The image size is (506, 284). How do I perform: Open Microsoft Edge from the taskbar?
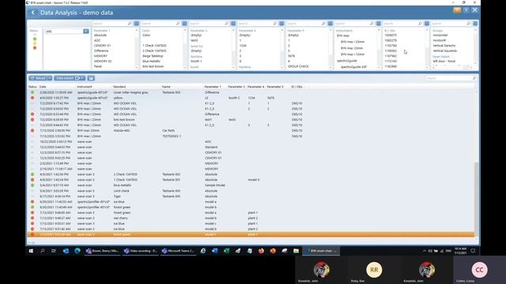[77, 251]
